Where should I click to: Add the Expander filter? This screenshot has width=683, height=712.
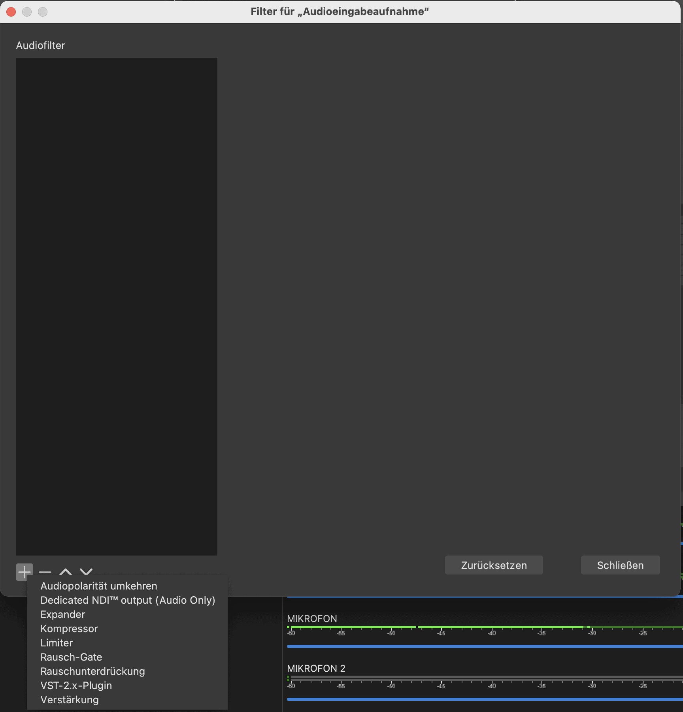tap(127, 614)
